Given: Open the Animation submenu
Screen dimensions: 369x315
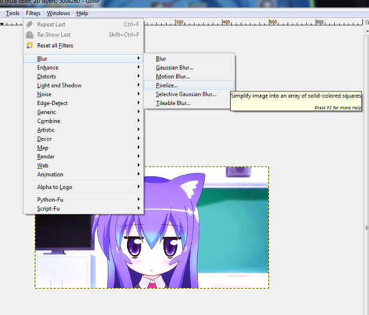Looking at the screenshot, I should point(83,175).
